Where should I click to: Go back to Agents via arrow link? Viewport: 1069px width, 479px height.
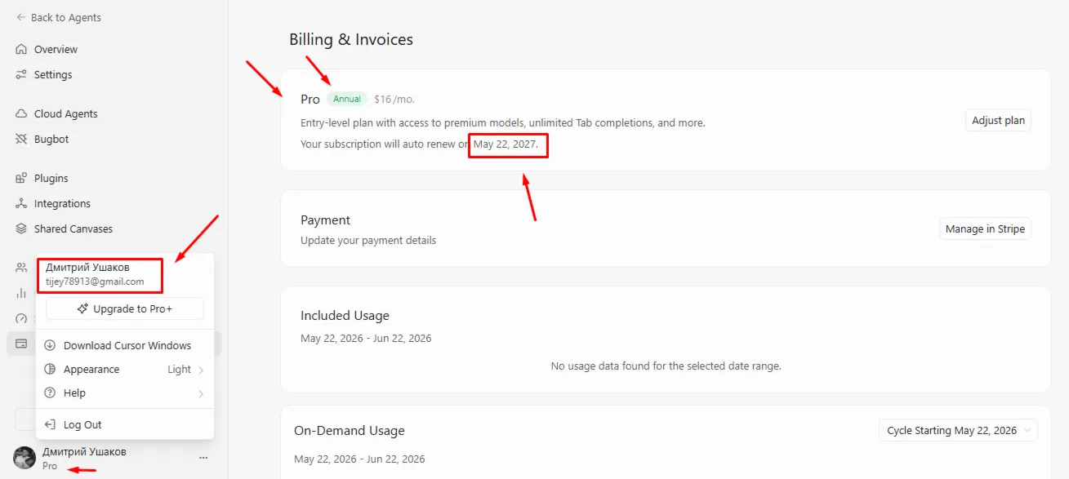pos(58,17)
